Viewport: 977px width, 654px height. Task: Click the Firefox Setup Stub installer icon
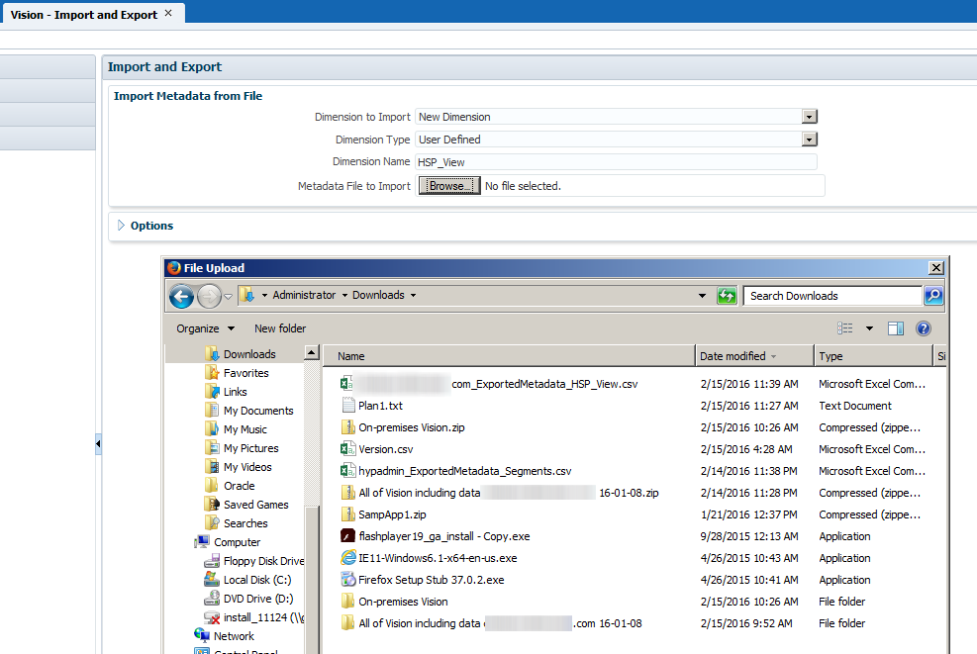pos(347,580)
